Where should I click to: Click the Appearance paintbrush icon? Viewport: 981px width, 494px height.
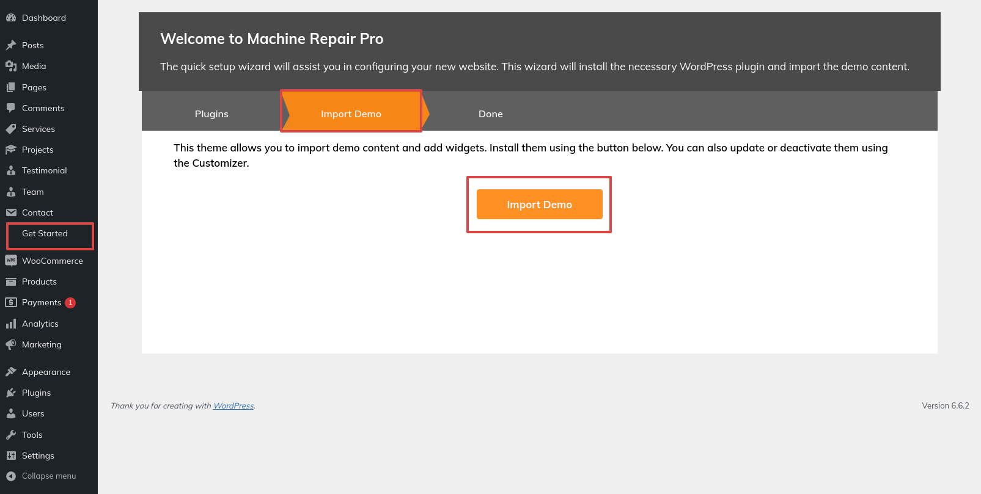coord(11,372)
